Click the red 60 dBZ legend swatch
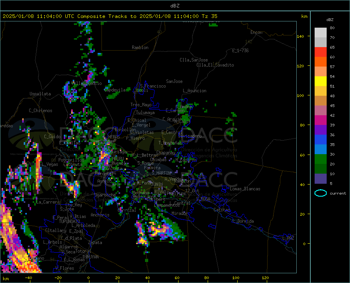Viewport: 350px width, 283px height. [320, 52]
